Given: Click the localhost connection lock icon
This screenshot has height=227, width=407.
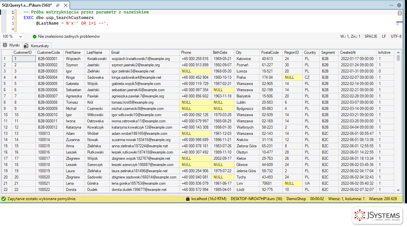Looking at the screenshot, I should pyautogui.click(x=188, y=199).
